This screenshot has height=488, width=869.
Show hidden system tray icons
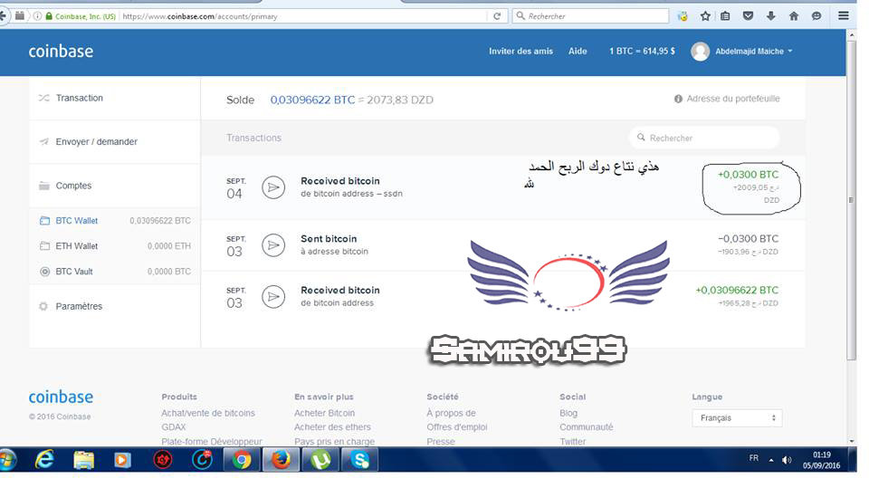[x=771, y=460]
